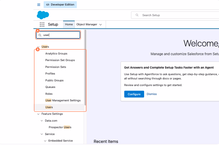Open the hamburger menu icon
The height and width of the screenshot is (145, 219).
pyautogui.click(x=39, y=5)
